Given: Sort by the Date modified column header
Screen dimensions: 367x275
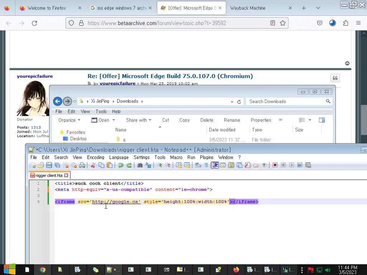Looking at the screenshot, I should 222,130.
